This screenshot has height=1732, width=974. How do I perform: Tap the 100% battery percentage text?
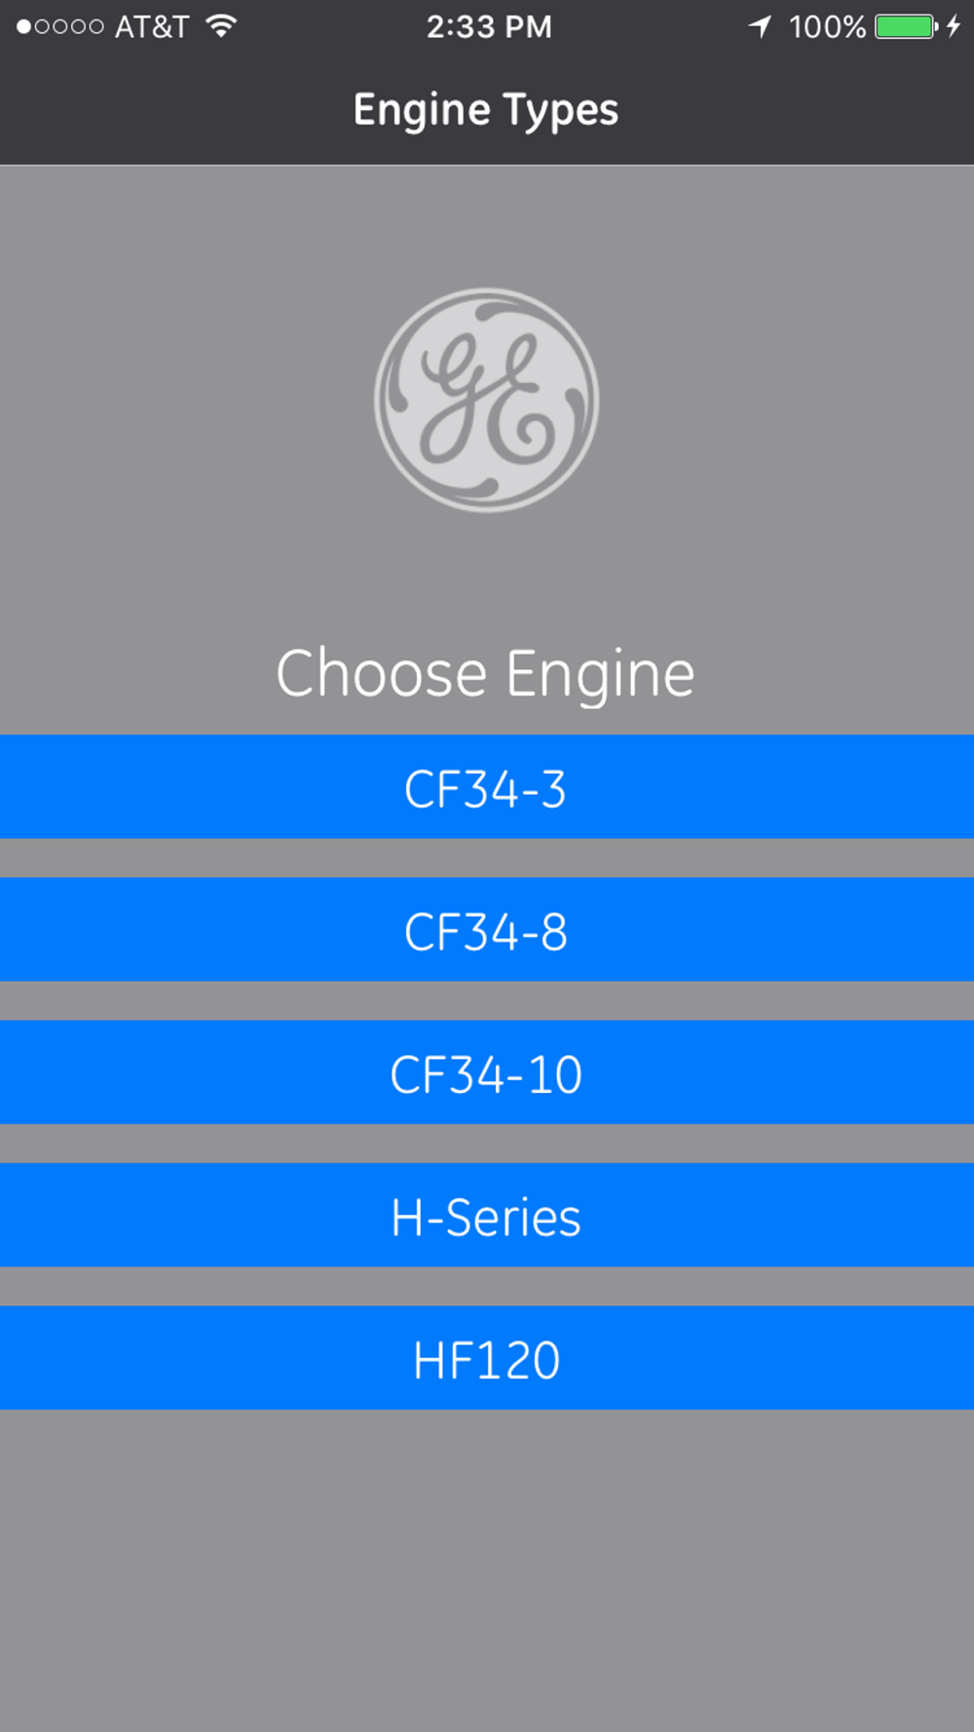pyautogui.click(x=827, y=26)
